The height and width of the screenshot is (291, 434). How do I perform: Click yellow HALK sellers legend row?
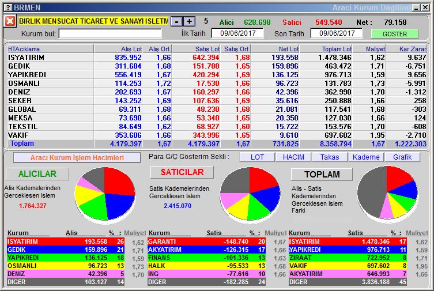(207, 266)
